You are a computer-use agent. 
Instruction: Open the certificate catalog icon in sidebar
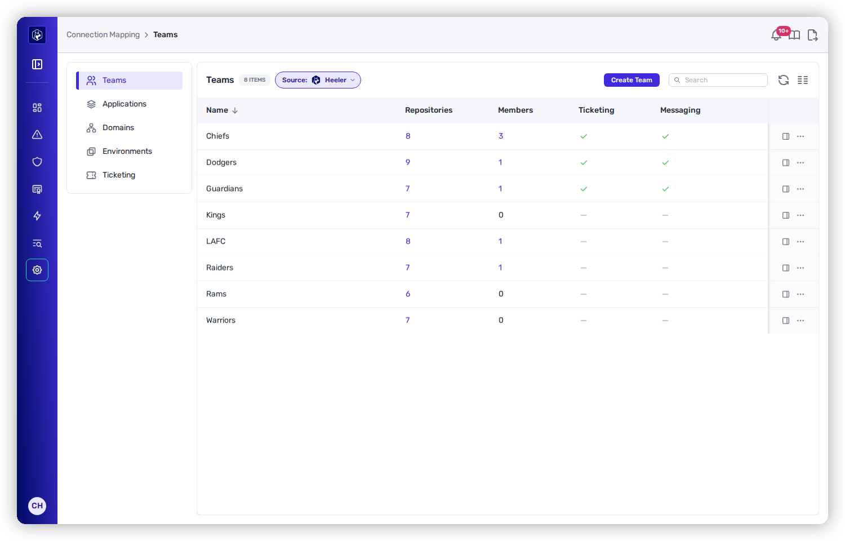tap(37, 189)
